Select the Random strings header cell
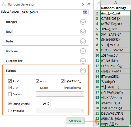 point(115,8)
